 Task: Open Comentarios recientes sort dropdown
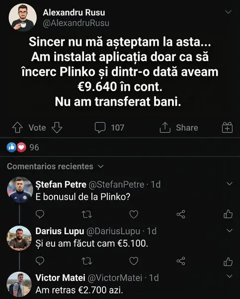(55, 166)
